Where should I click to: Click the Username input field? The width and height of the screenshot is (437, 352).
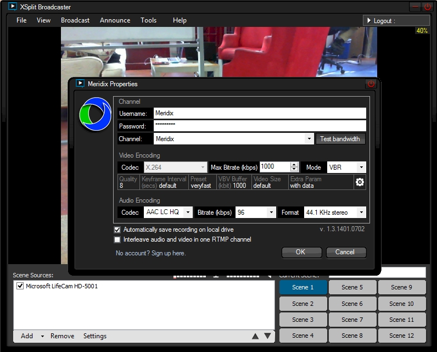tap(259, 113)
